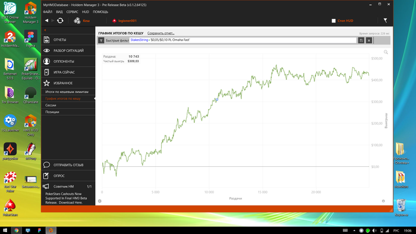The height and width of the screenshot is (234, 416).
Task: Open QTranslate desktop shortcut
Action: (x=30, y=94)
